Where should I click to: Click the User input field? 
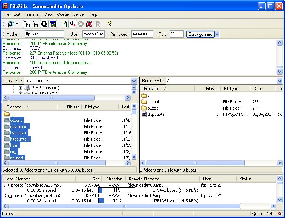click(94, 34)
